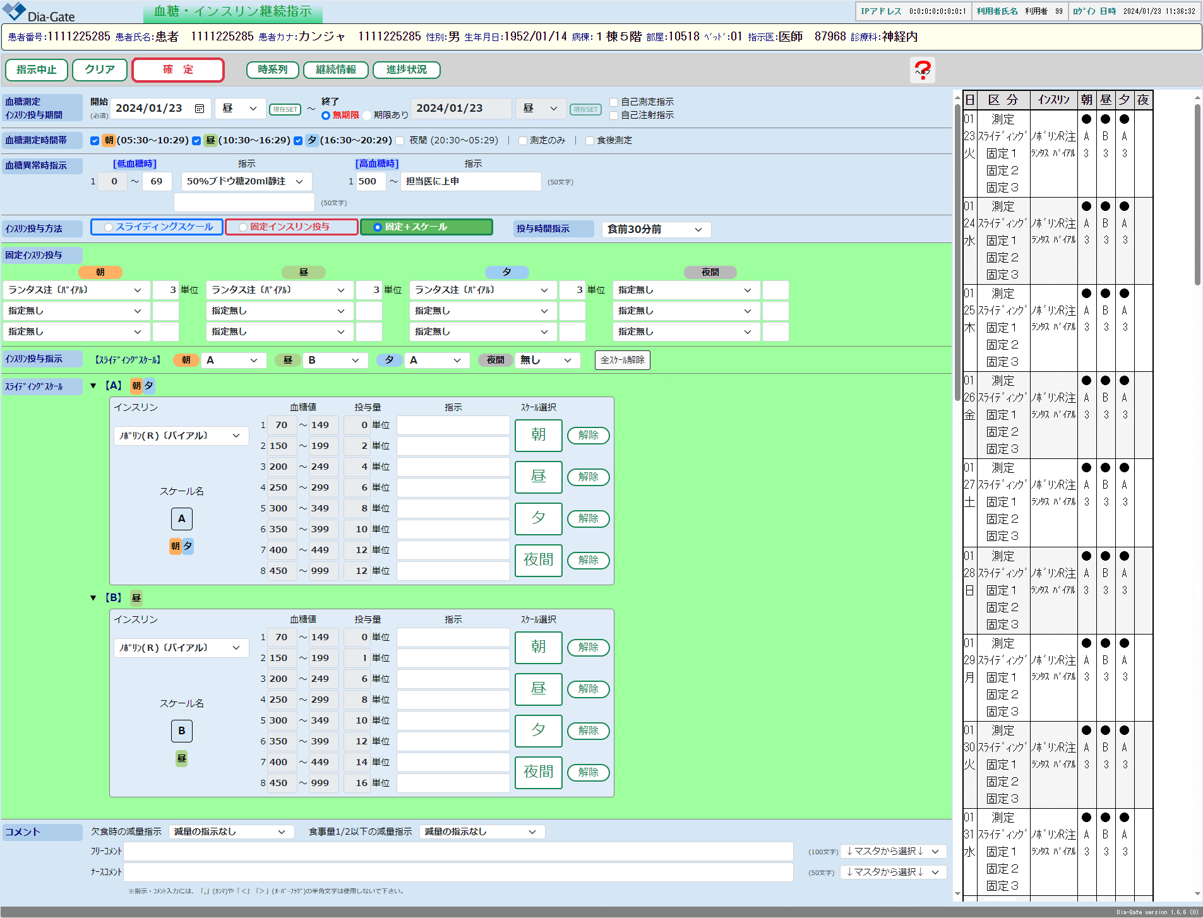1203x918 pixels.
Task: Open the red question mark help icon
Action: coord(922,70)
